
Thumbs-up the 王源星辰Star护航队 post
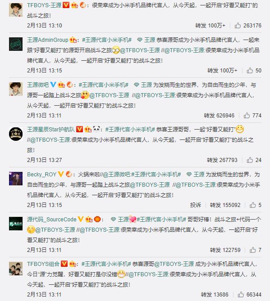click(250, 160)
